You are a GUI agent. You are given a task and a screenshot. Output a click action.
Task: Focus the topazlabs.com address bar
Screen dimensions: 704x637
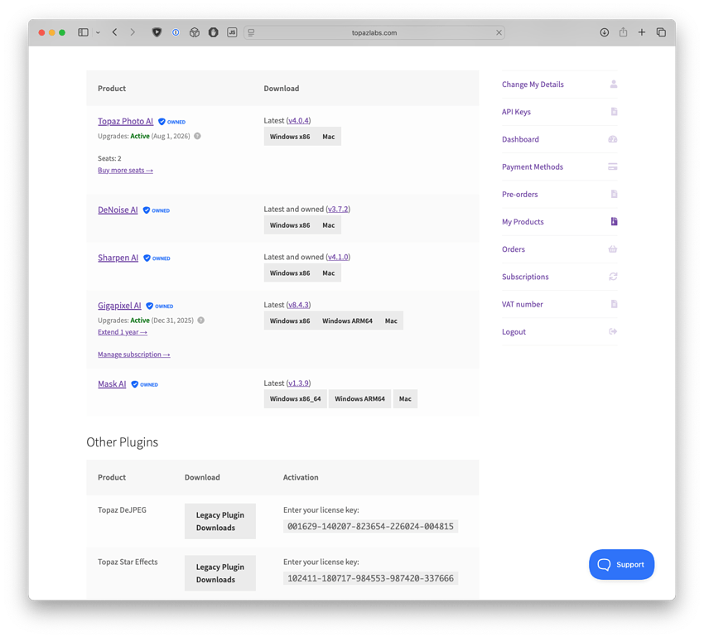click(x=374, y=32)
